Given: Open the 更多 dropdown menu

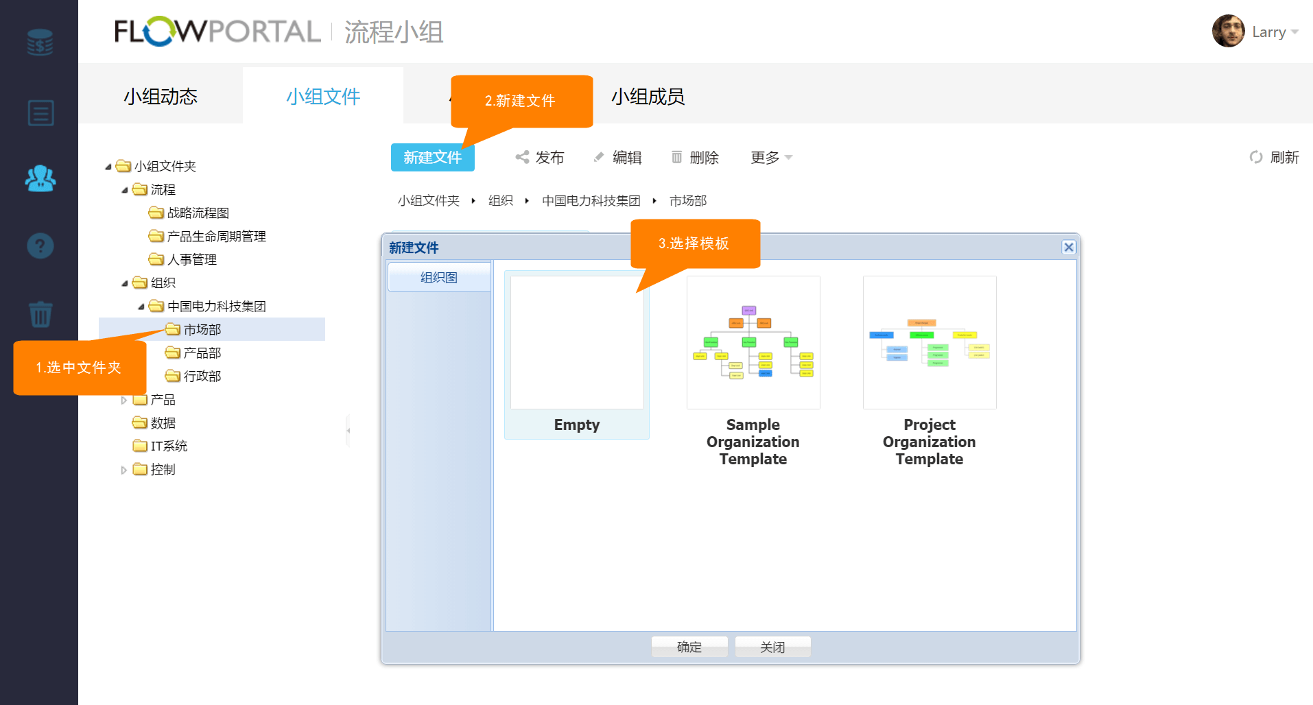Looking at the screenshot, I should 771,157.
